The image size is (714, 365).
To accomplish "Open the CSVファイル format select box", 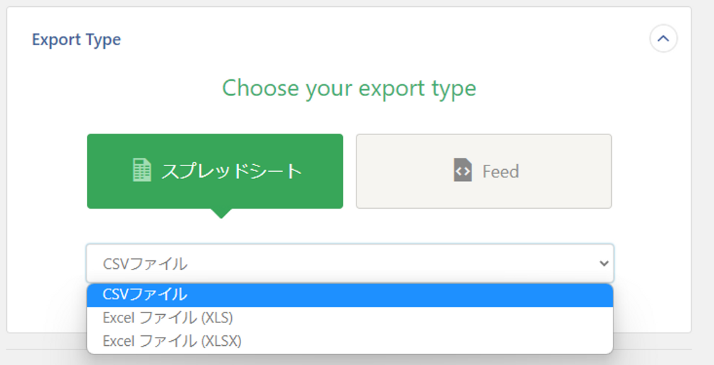I will tap(350, 263).
